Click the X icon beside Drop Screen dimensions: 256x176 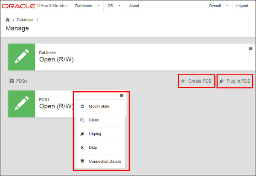click(x=82, y=147)
